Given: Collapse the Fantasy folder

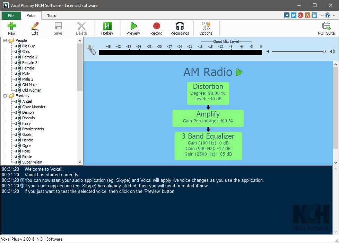Looking at the screenshot, I should tap(5, 96).
